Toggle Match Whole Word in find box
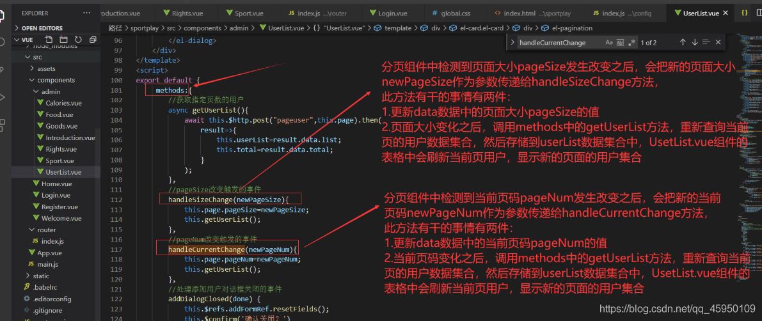The image size is (762, 321). [x=620, y=43]
